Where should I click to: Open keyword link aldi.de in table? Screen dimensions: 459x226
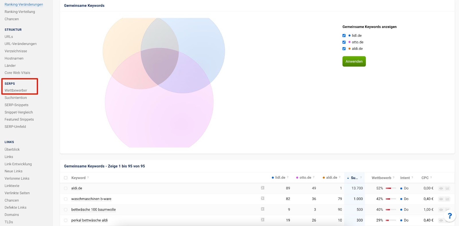(x=77, y=188)
